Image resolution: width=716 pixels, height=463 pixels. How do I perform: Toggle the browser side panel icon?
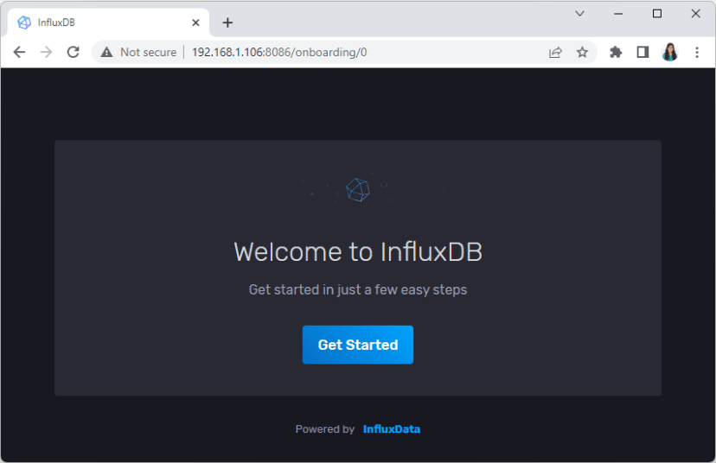[642, 52]
